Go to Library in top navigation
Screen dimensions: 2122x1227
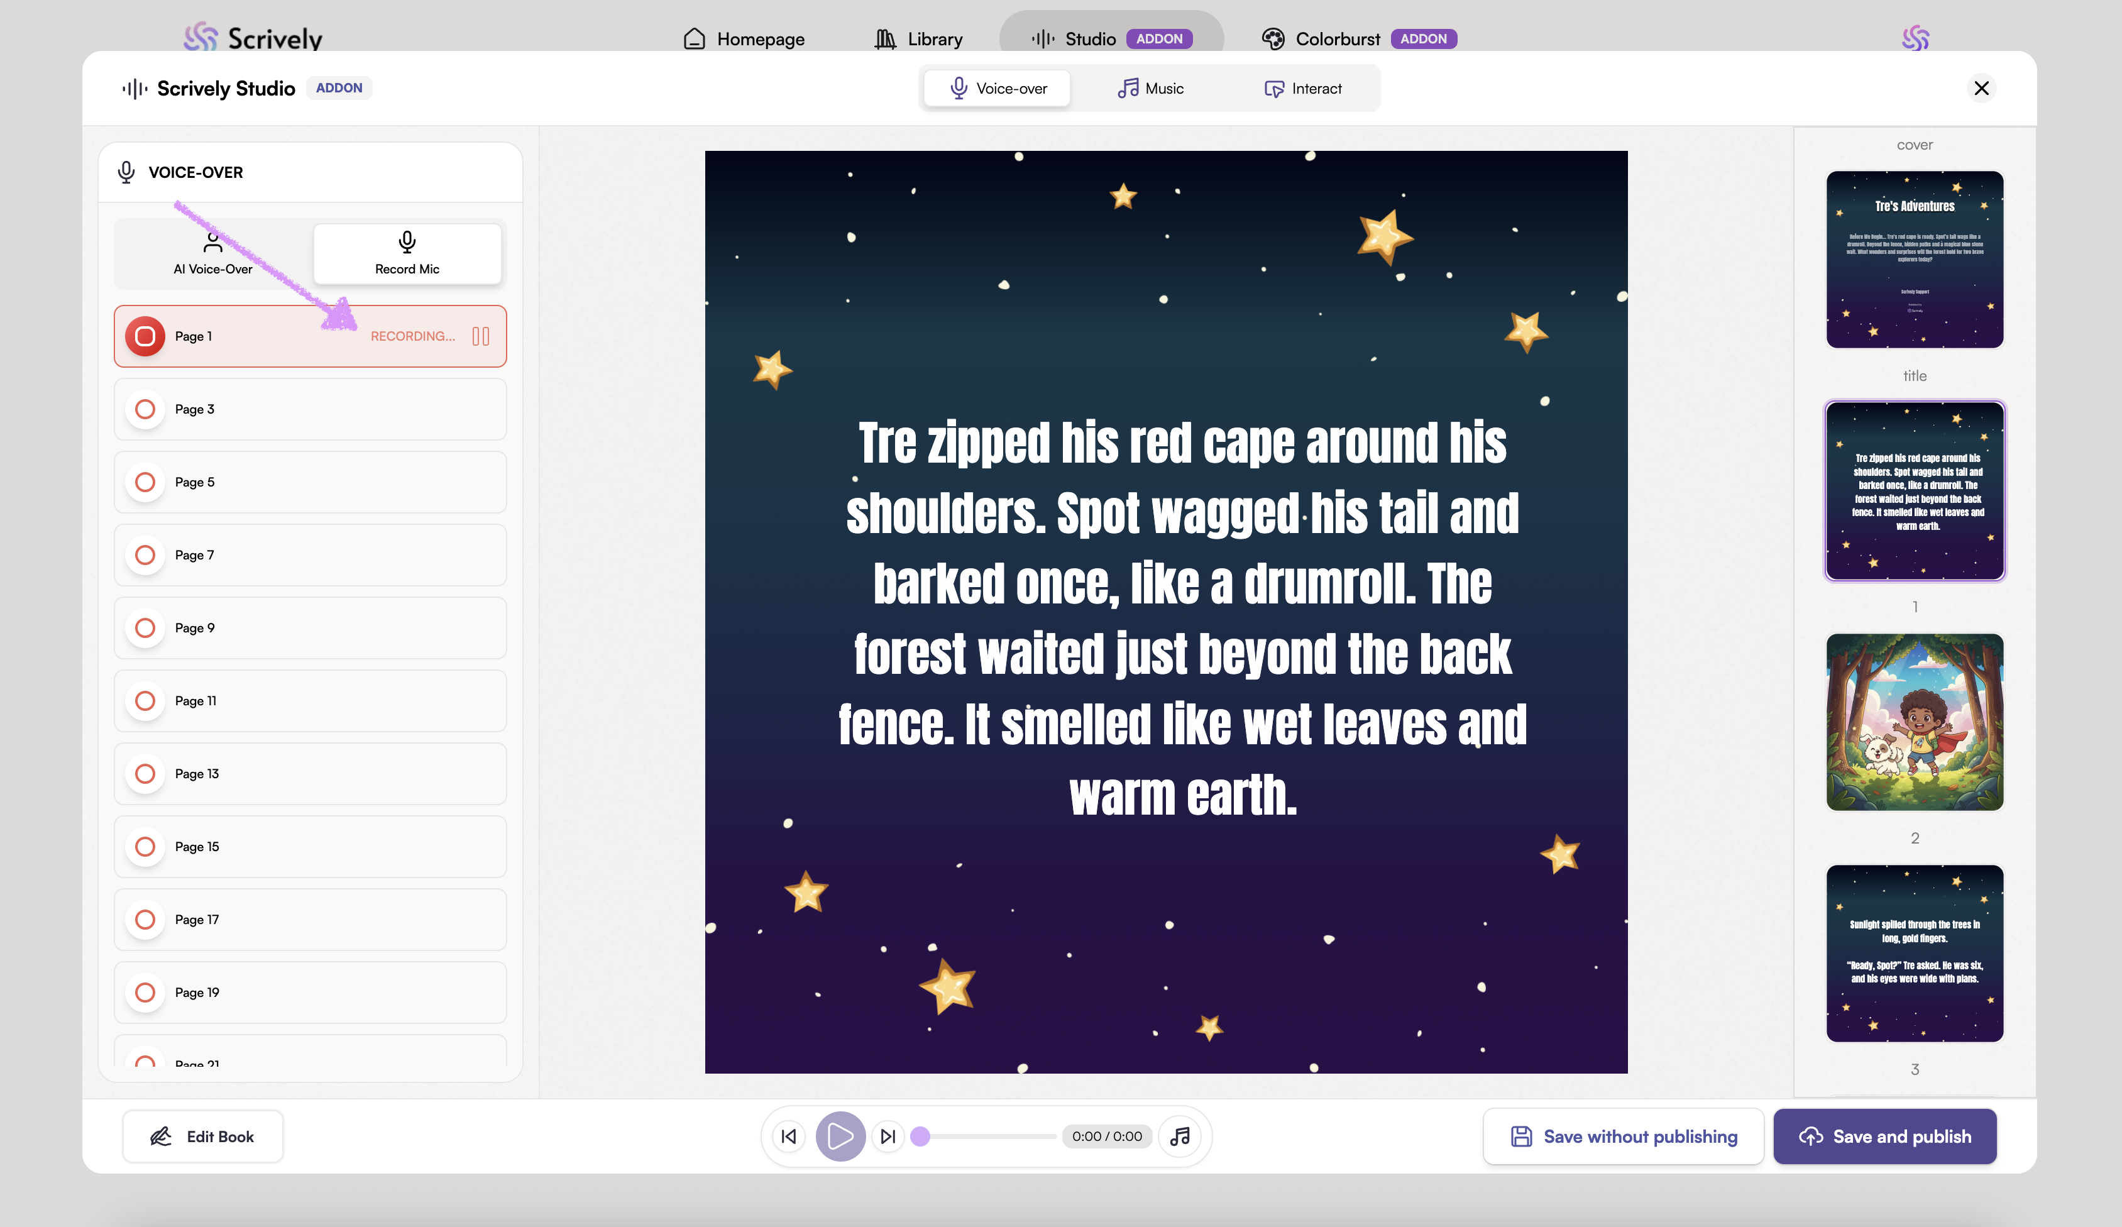[x=918, y=39]
